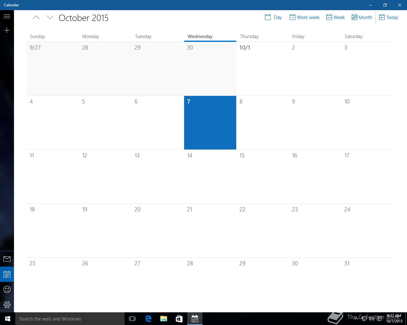The height and width of the screenshot is (325, 407).
Task: Select highlighted day 7
Action: 210,123
